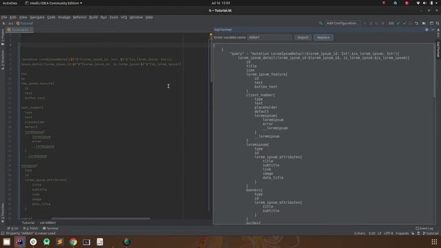Open Android Studio from the dock
Image resolution: width=441 pixels, height=248 pixels.
pyautogui.click(x=47, y=242)
